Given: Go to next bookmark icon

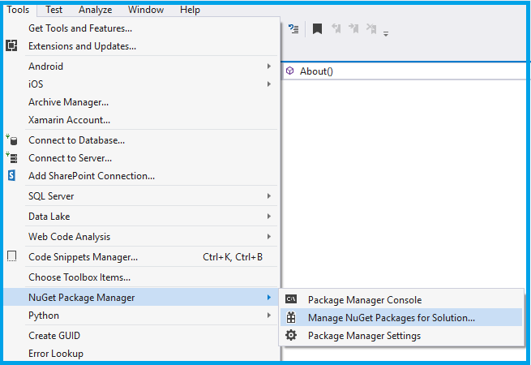Looking at the screenshot, I should tap(353, 28).
